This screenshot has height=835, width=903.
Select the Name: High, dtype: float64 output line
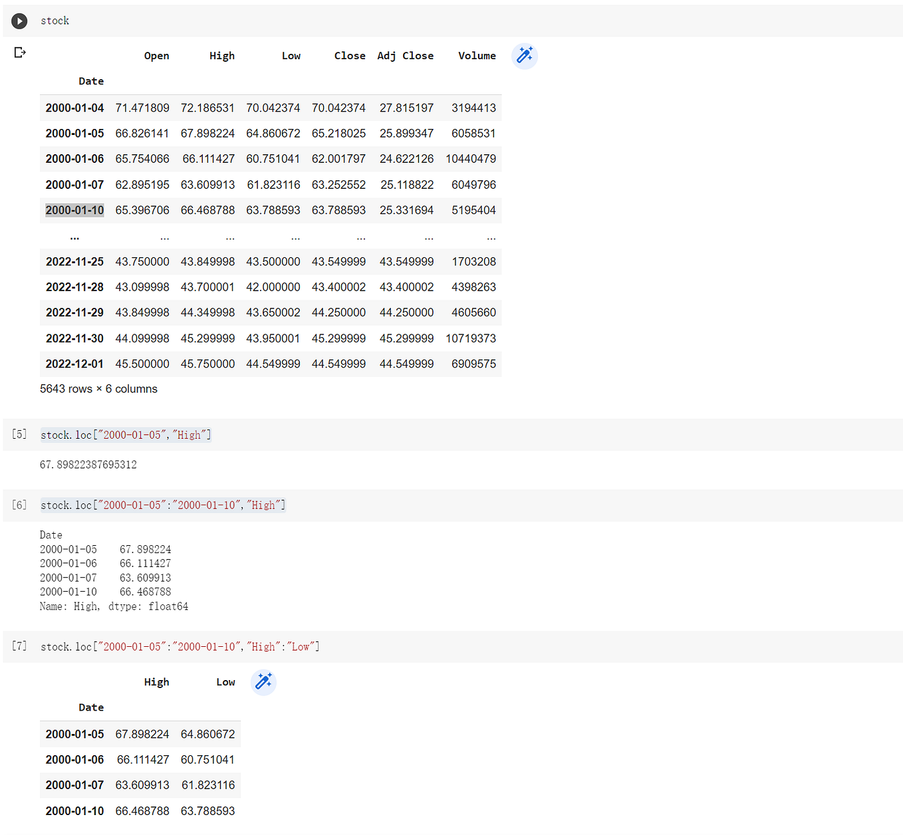click(114, 606)
